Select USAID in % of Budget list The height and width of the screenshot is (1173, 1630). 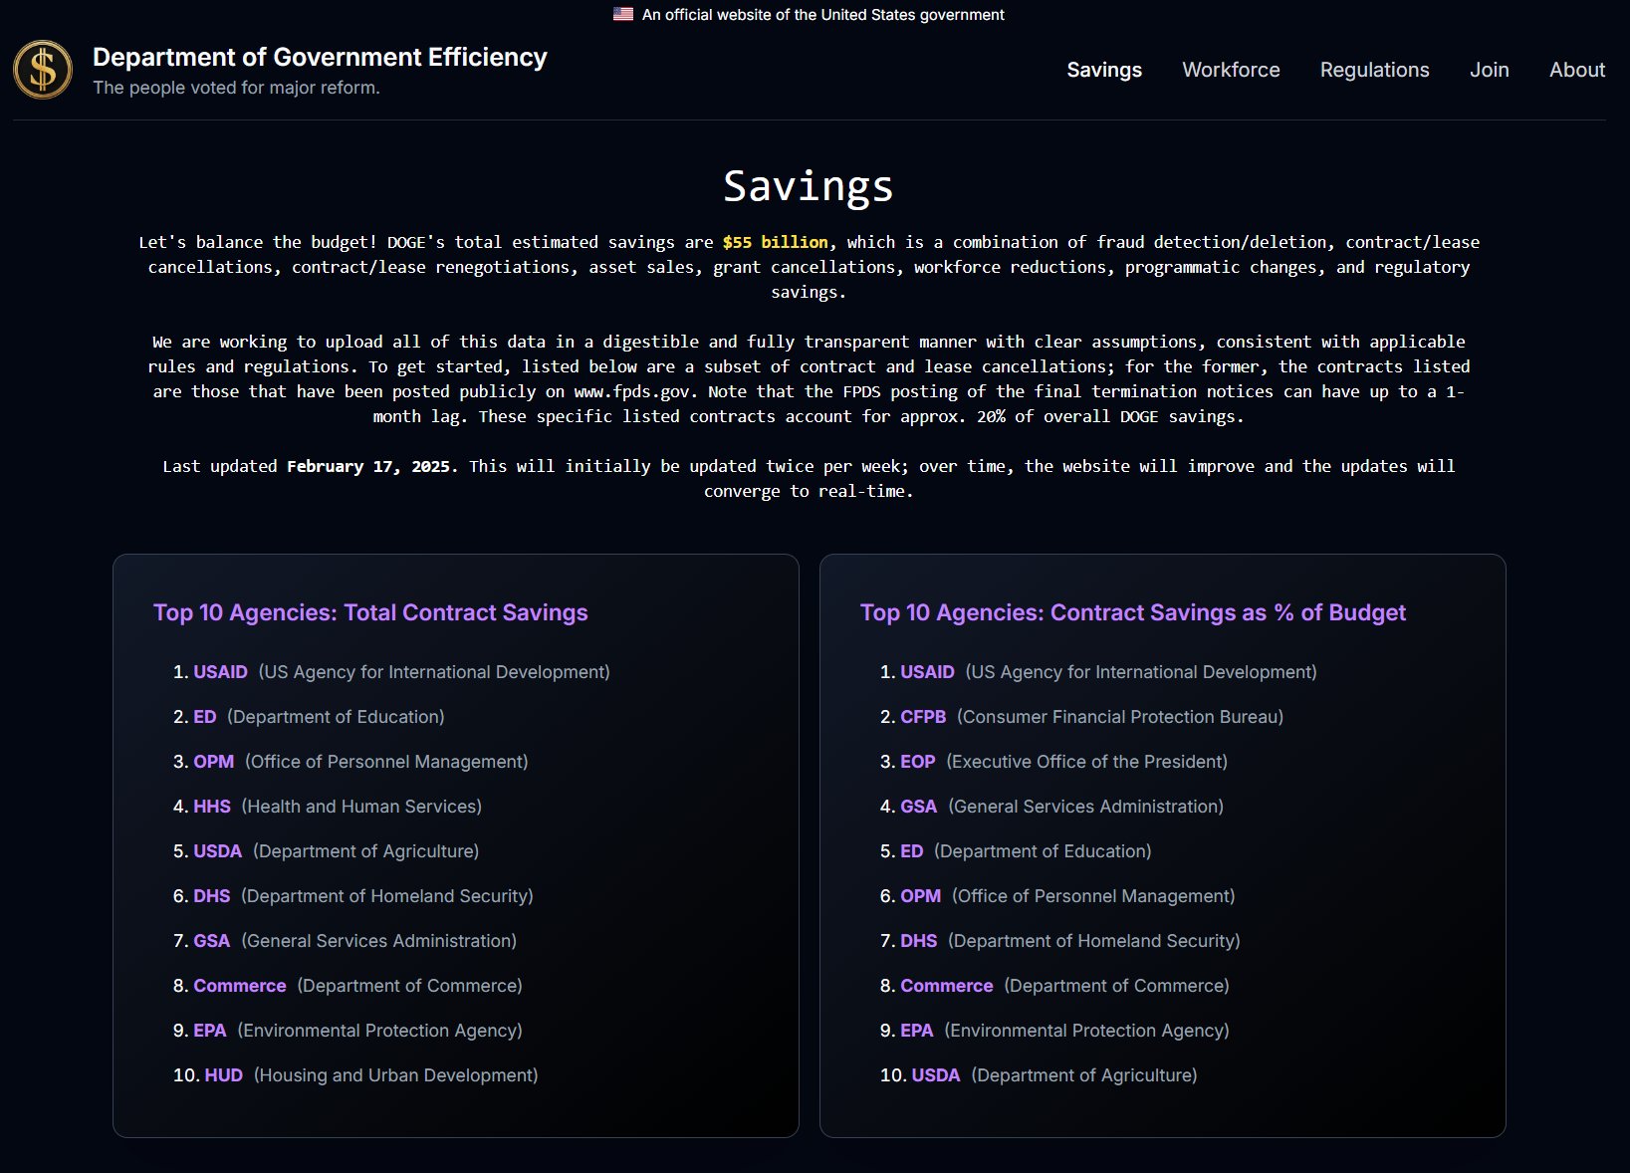click(x=927, y=672)
